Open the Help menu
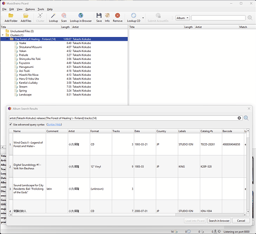This screenshot has width=256, height=234. 50,9
